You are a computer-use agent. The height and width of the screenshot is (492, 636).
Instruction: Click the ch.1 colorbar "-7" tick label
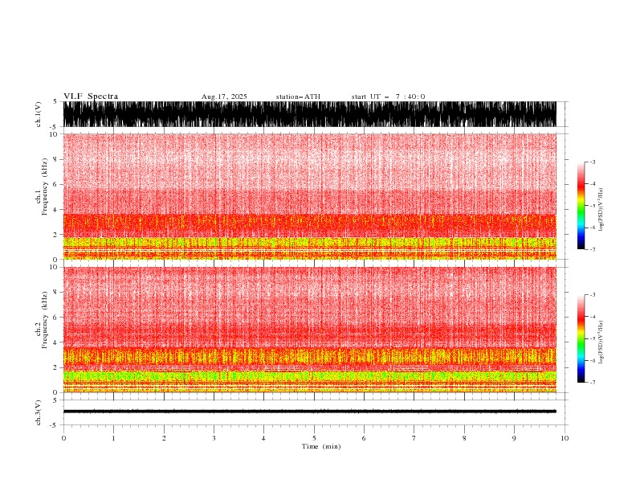pyautogui.click(x=592, y=250)
